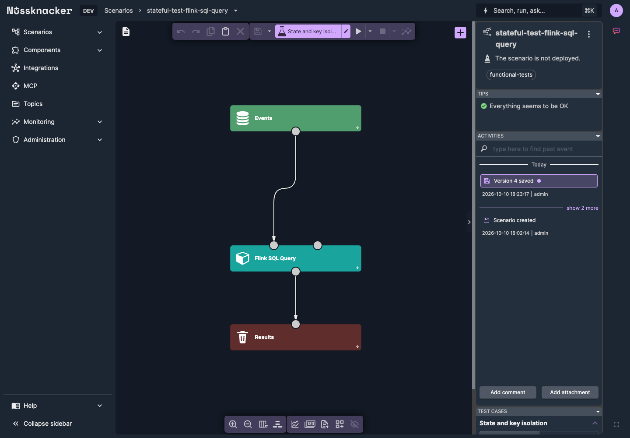This screenshot has height=438, width=630.
Task: Click the pencil edit icon beside test case
Action: [346, 32]
